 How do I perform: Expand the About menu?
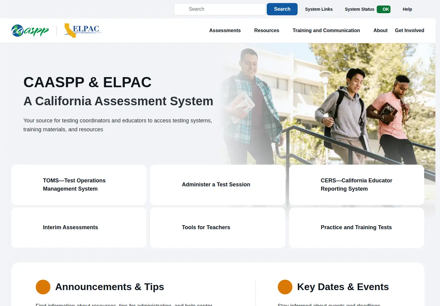(380, 31)
